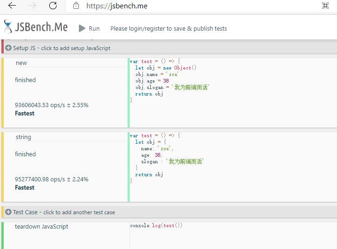
Task: Click the teardown JavaScript label
Action: pyautogui.click(x=41, y=226)
